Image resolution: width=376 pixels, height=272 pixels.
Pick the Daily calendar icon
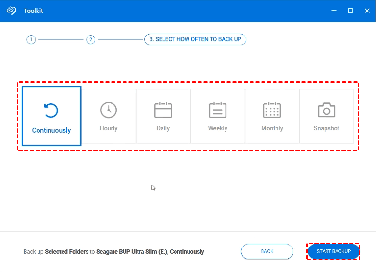[163, 110]
